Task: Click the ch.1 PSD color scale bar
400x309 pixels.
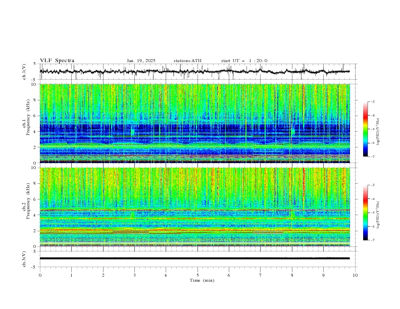Action: click(x=365, y=129)
